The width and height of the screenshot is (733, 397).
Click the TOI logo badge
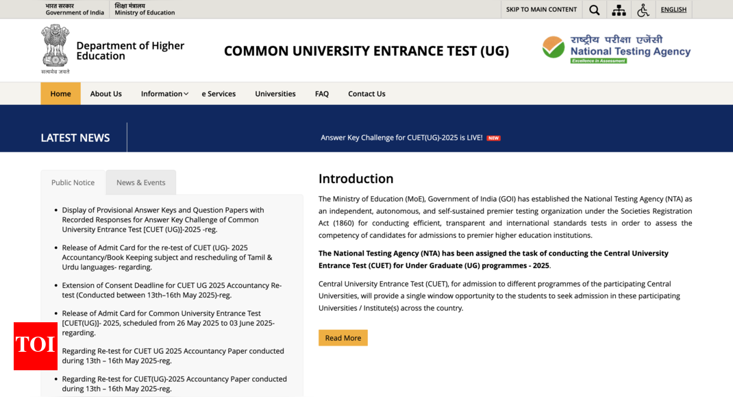(36, 346)
